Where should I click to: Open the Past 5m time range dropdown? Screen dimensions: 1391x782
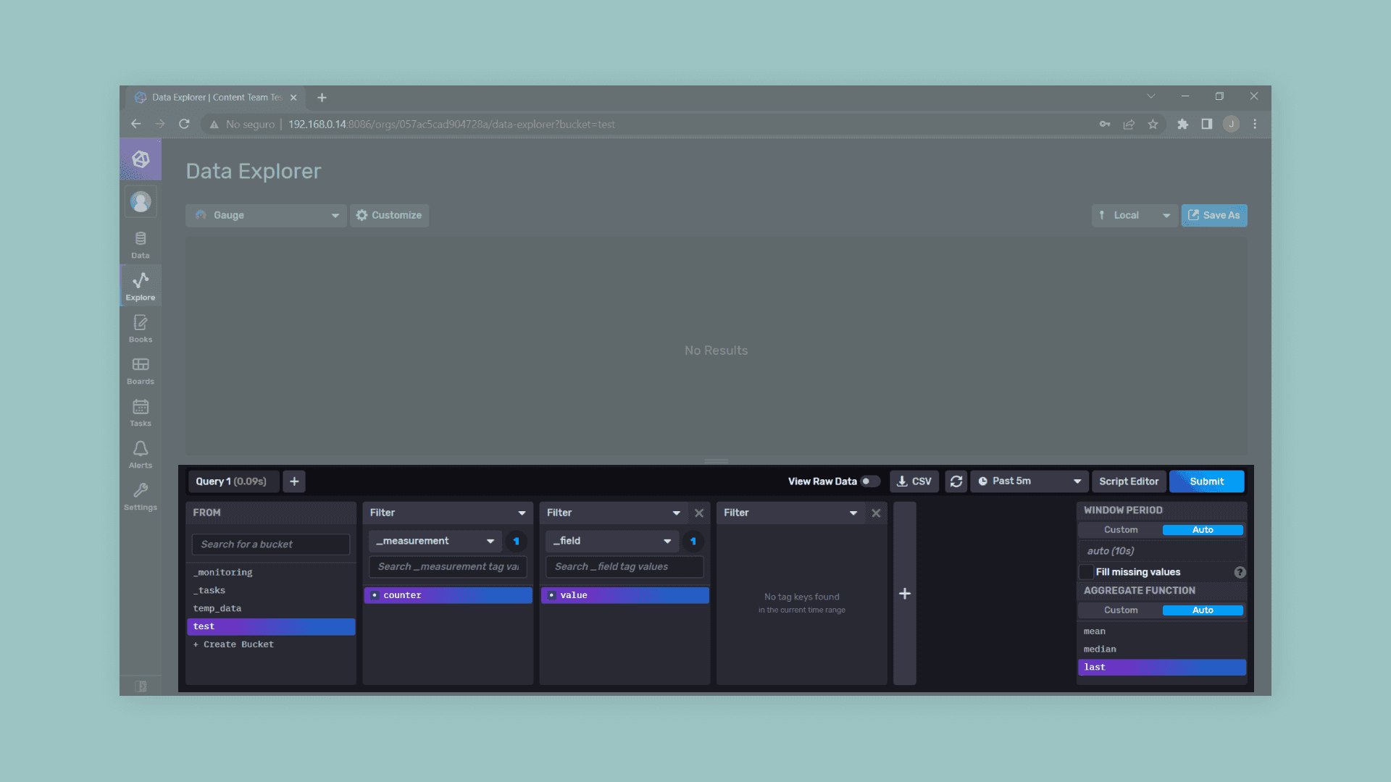(1029, 482)
